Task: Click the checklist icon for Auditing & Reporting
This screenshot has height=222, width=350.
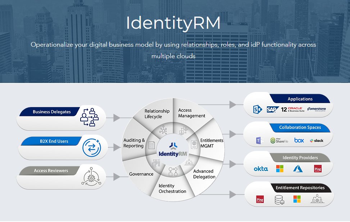Action: point(151,145)
